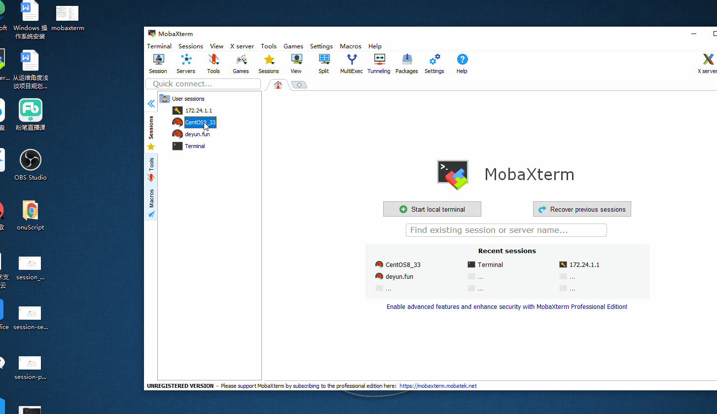Select the Terminal session in the tree
The height and width of the screenshot is (414, 717).
coord(189,146)
